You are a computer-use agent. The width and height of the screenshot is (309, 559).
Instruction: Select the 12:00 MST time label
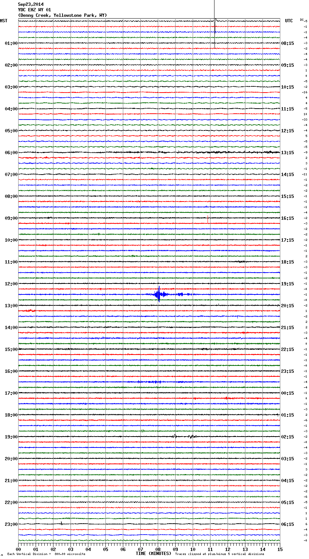click(x=11, y=284)
